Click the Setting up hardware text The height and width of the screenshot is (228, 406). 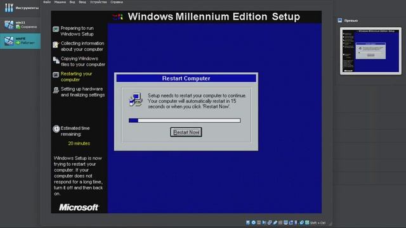[x=82, y=92]
